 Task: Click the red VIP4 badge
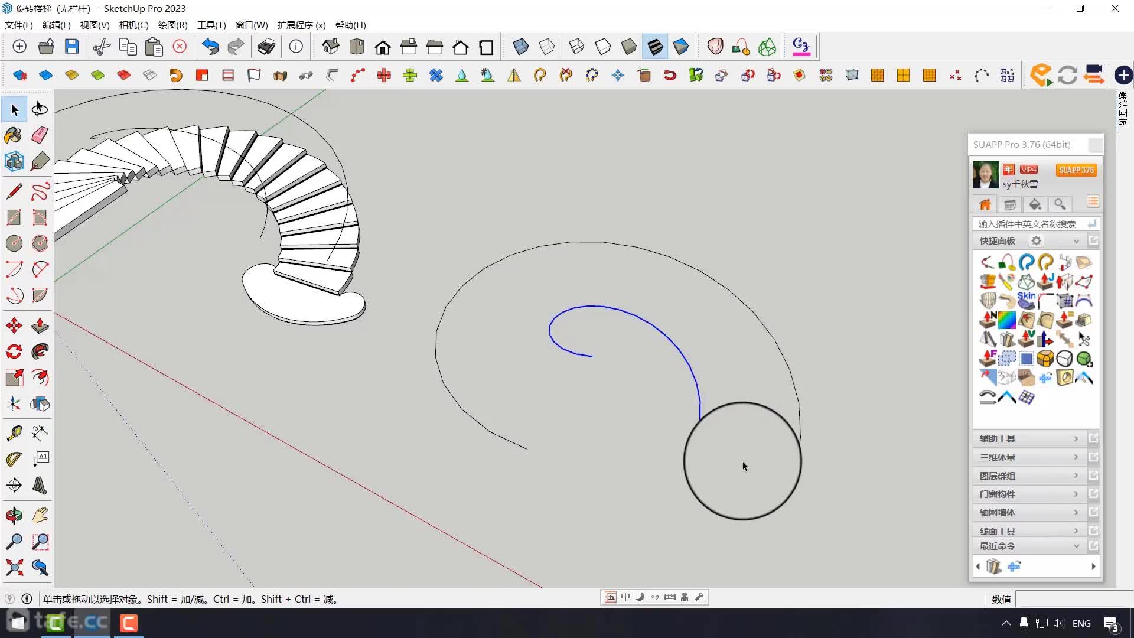pyautogui.click(x=1028, y=170)
